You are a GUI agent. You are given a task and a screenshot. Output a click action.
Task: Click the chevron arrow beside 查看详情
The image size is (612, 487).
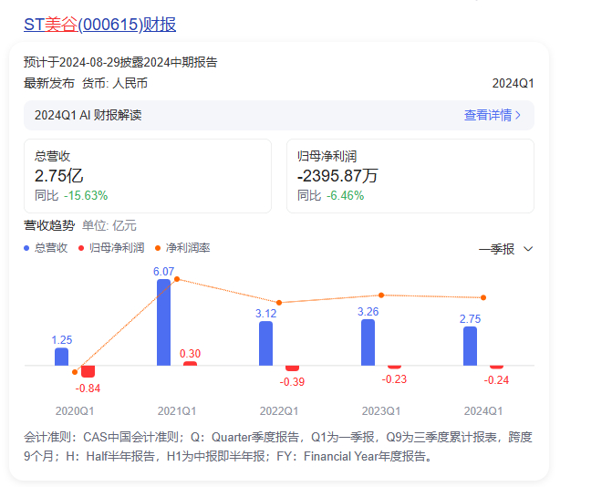coord(518,115)
